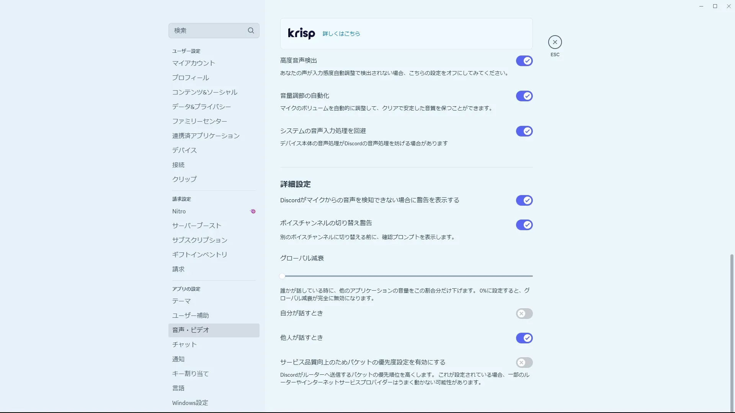Screen dimensions: 735x413
Task: Go to キー割り当て settings
Action: [190, 374]
